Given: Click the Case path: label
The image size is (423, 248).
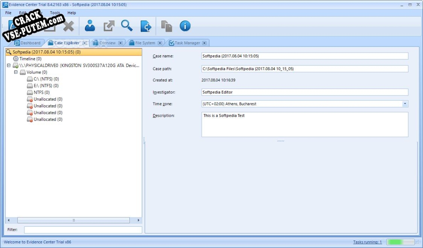Looking at the screenshot, I should tap(162, 69).
